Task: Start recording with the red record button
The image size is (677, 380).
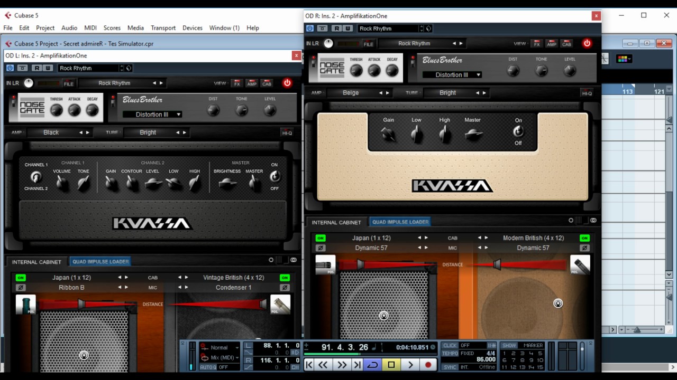Action: [x=428, y=364]
